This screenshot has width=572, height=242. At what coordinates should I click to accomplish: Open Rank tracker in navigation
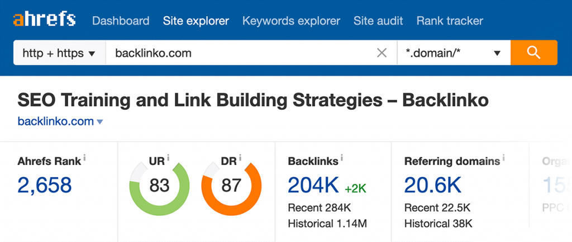pyautogui.click(x=450, y=21)
